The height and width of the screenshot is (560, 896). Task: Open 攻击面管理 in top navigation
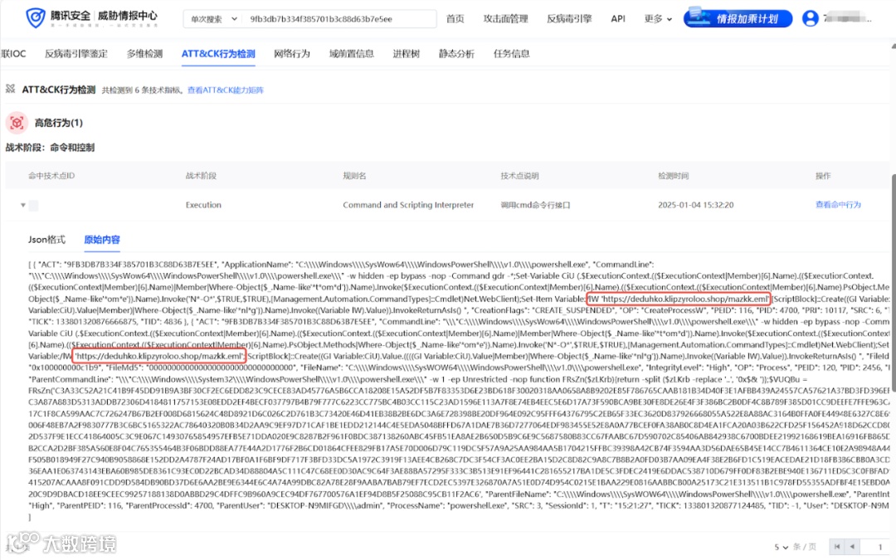(x=505, y=19)
